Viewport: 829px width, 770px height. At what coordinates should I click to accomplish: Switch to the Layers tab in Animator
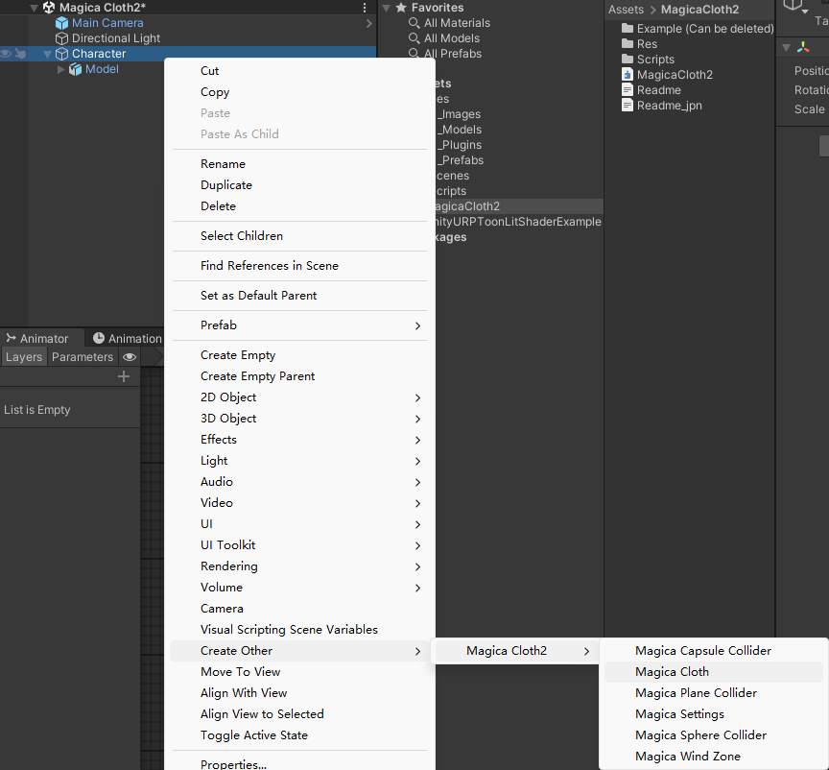point(24,357)
